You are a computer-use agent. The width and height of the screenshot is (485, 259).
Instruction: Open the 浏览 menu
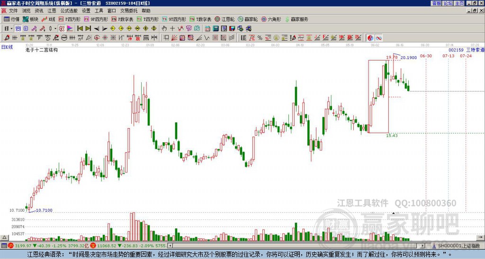pos(26,11)
